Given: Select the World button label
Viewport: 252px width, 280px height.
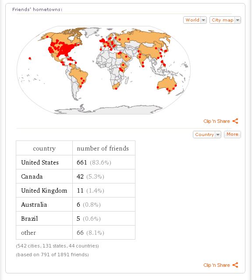Looking at the screenshot, I should click(x=192, y=20).
